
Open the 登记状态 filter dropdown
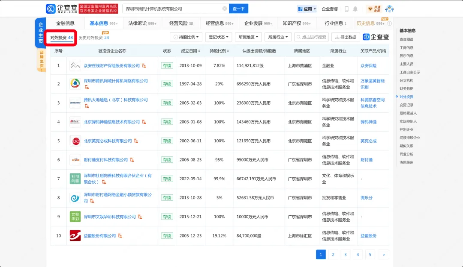[219, 37]
